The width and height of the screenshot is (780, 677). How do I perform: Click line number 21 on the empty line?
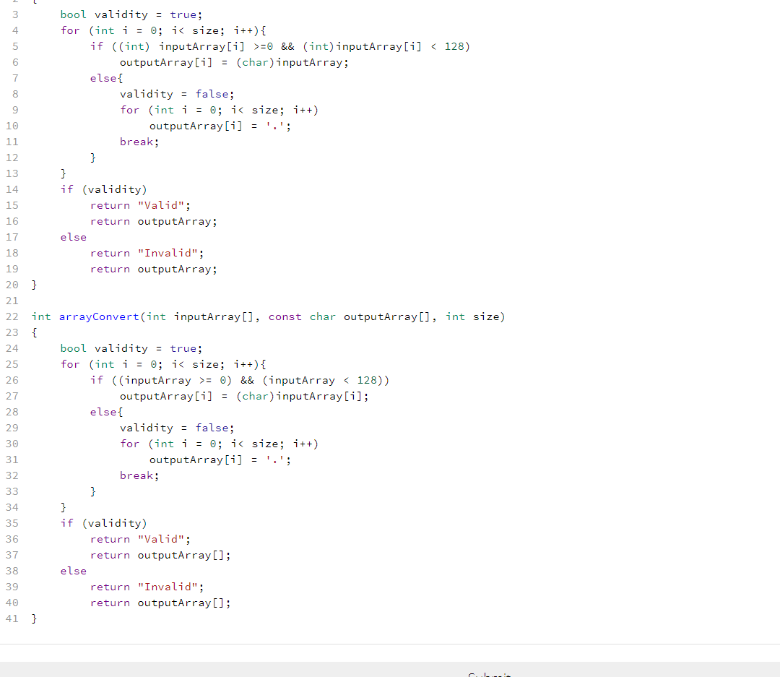[x=12, y=301]
